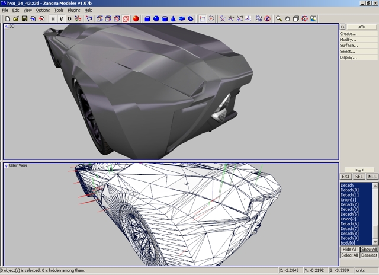
Task: Toggle the H axis lock button
Action: coord(53,18)
